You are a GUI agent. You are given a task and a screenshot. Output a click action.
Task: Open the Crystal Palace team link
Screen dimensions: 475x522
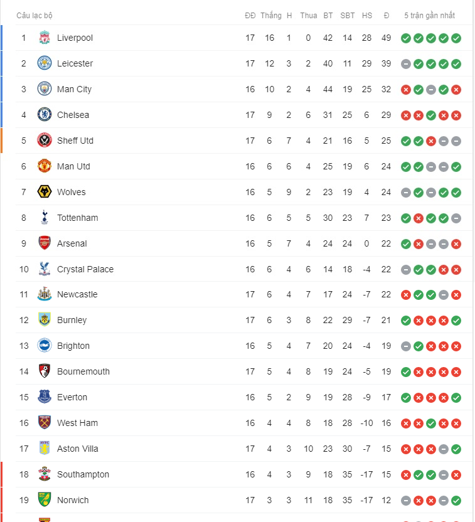(x=85, y=269)
